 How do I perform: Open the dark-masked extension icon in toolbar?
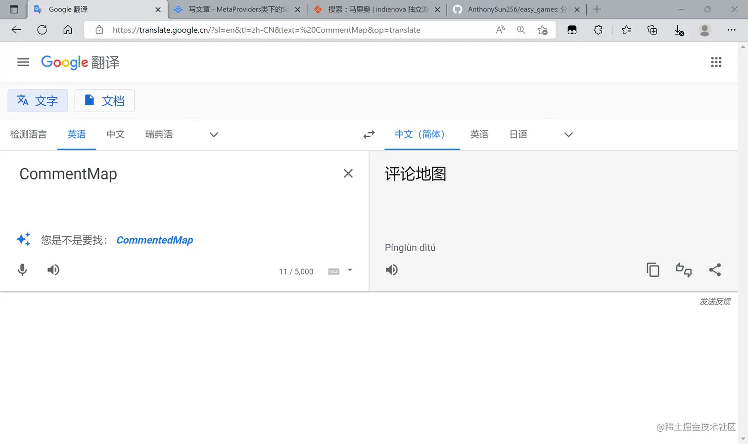pyautogui.click(x=572, y=30)
